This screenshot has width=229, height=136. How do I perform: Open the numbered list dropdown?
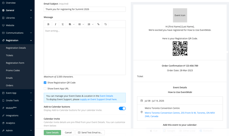[90, 24]
